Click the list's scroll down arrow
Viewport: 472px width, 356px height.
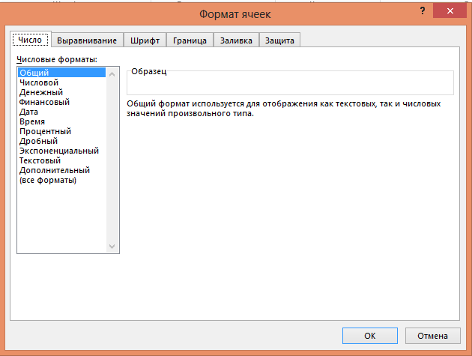tap(112, 247)
